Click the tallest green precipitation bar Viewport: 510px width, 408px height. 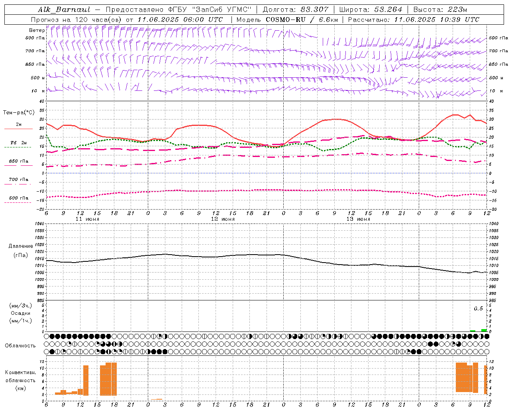(484, 330)
